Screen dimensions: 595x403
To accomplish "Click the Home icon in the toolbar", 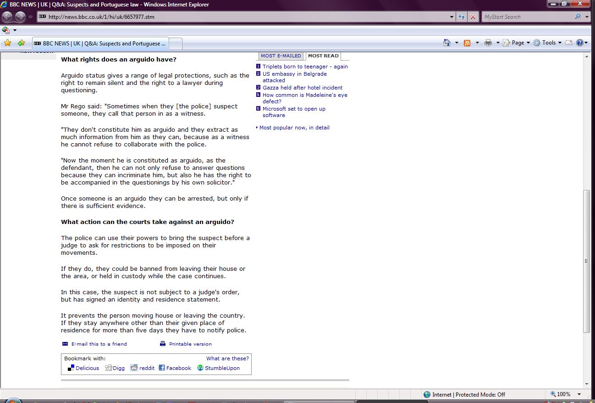I will coord(447,43).
